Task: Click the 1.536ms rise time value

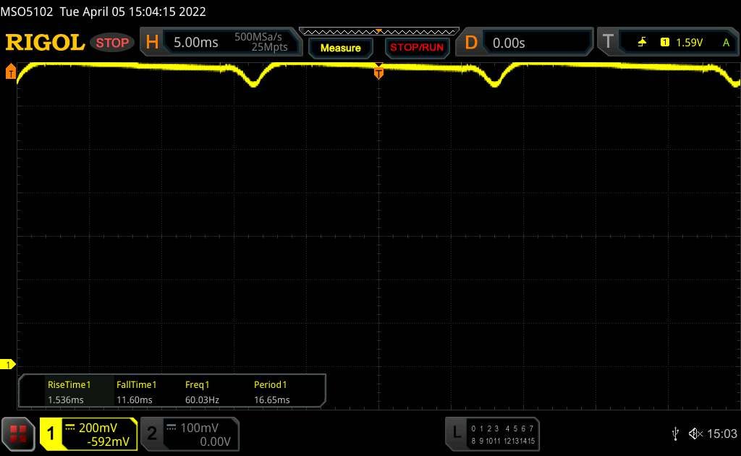Action: coord(66,400)
